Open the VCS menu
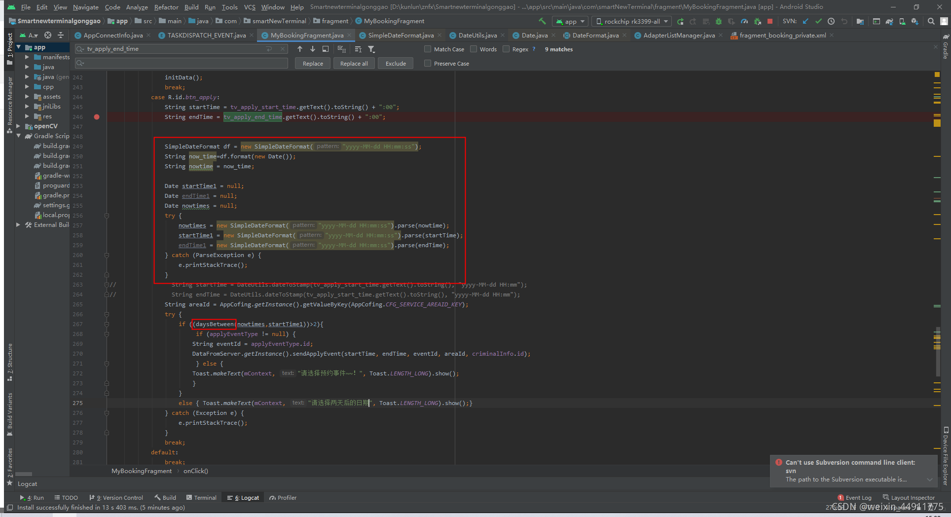 250,7
